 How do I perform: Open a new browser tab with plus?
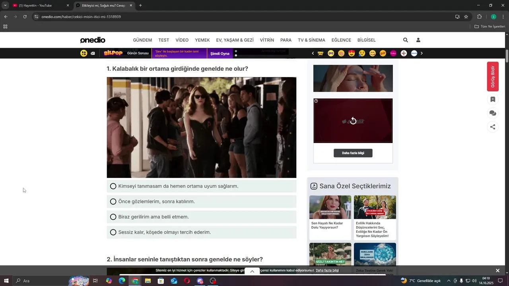pos(140,6)
